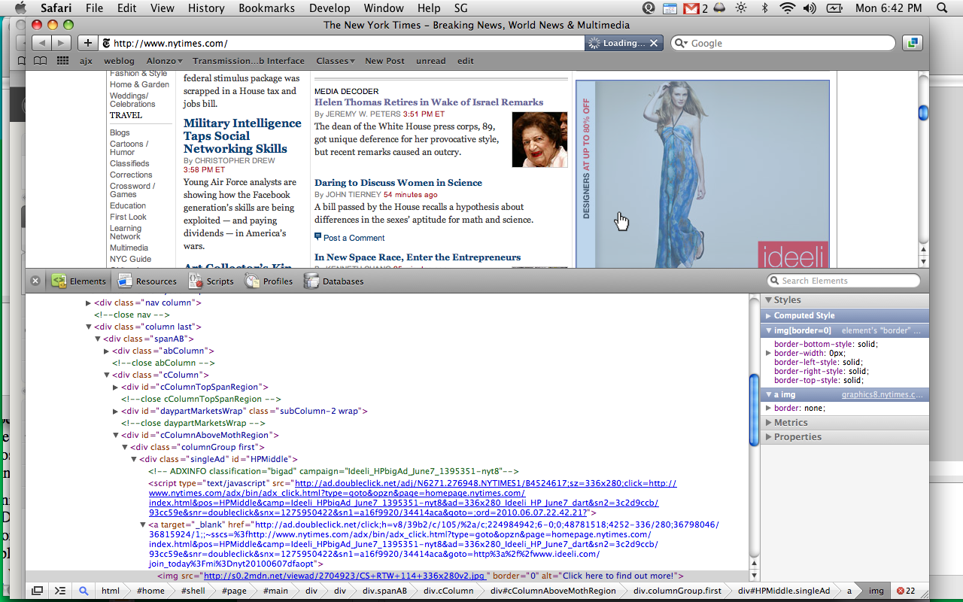Click the magnifier inspect-element icon in the status bar
The height and width of the screenshot is (602, 963).
tap(84, 591)
